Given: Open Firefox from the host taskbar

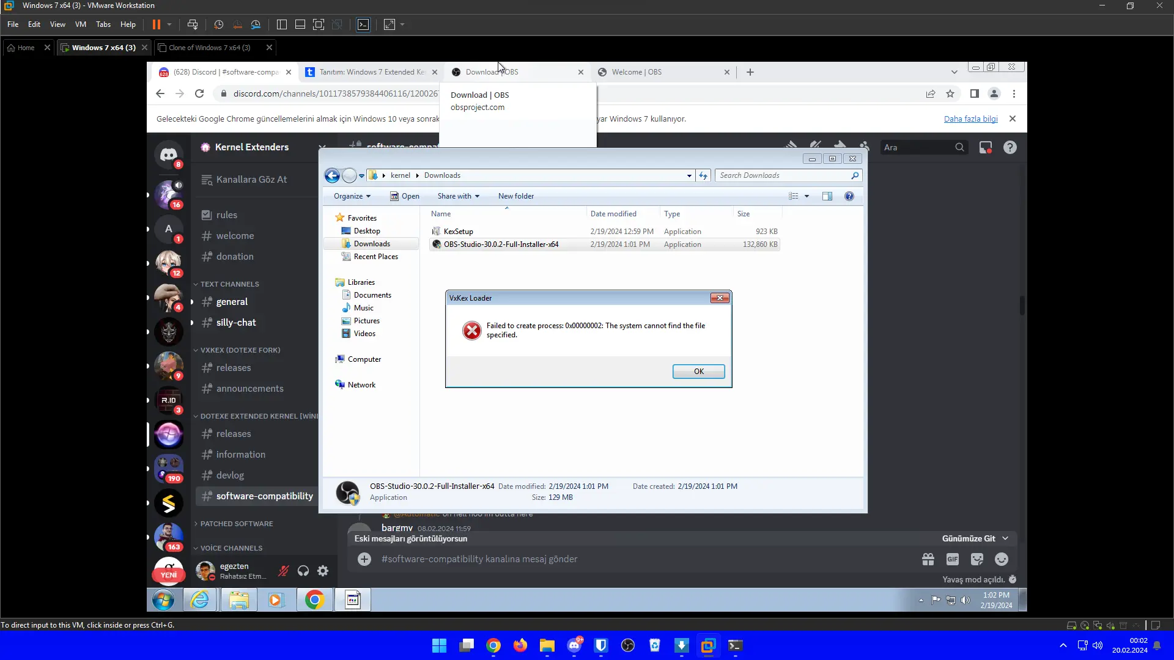Looking at the screenshot, I should [520, 646].
